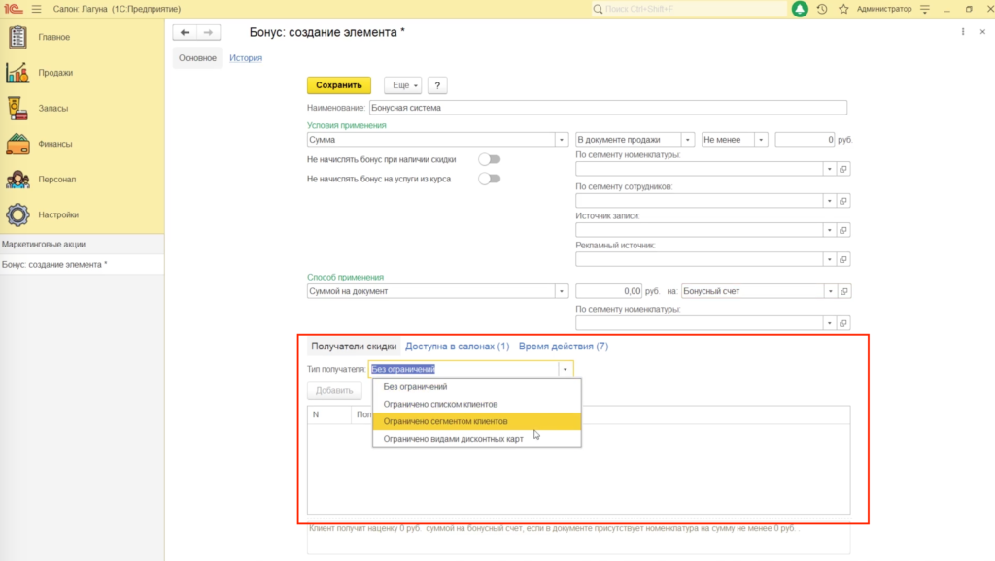This screenshot has width=995, height=561.
Task: Open the hamburger service menu
Action: [36, 9]
